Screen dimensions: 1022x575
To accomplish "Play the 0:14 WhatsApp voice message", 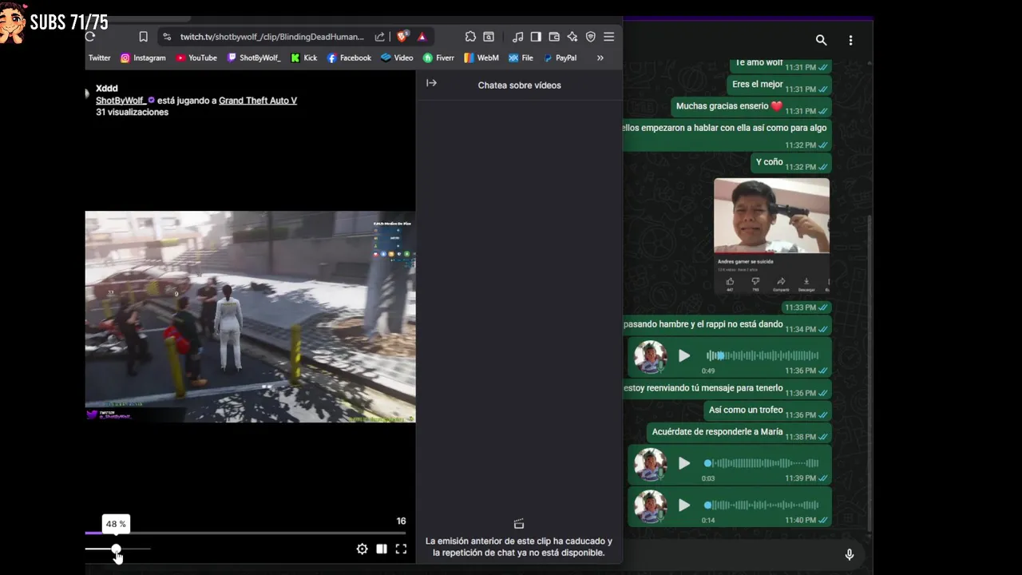I will (x=684, y=506).
